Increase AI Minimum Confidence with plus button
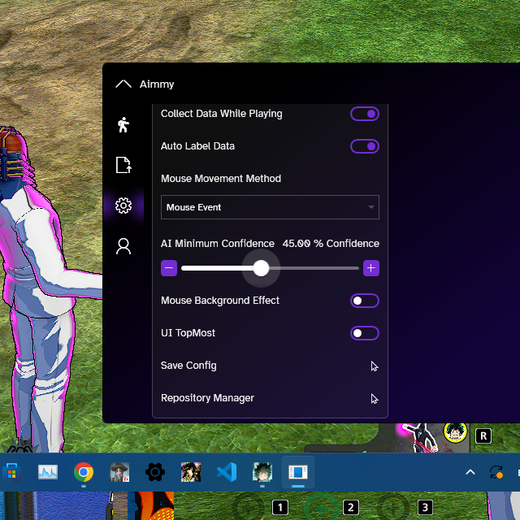Viewport: 520px width, 520px height. click(371, 268)
